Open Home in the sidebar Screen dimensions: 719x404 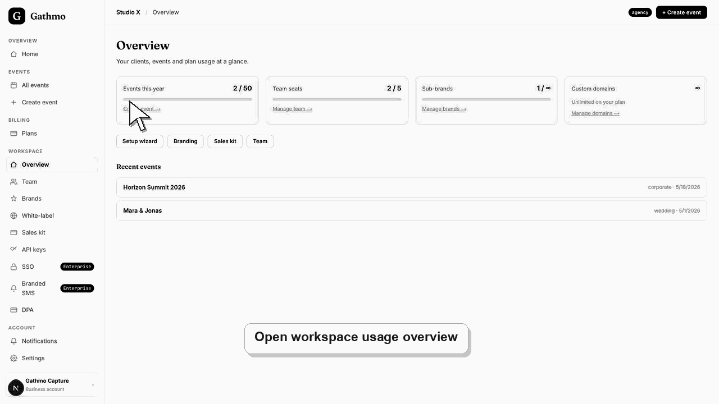point(52,54)
